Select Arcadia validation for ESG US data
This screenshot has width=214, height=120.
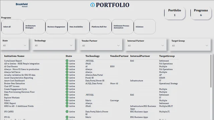[20, 75]
